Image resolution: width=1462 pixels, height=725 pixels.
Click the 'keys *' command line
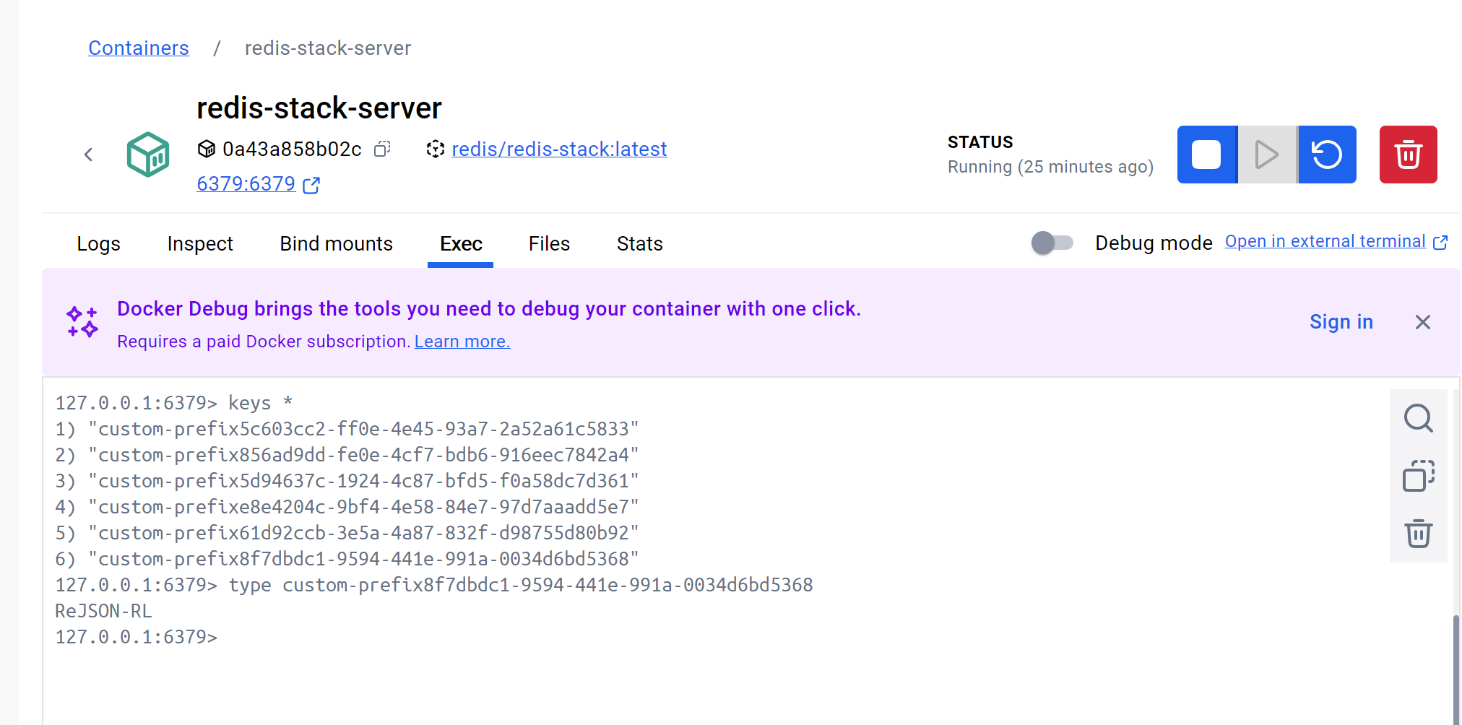174,403
